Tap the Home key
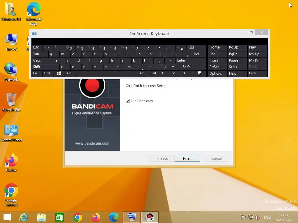Image resolution: width=298 pixels, height=223 pixels. (217, 47)
